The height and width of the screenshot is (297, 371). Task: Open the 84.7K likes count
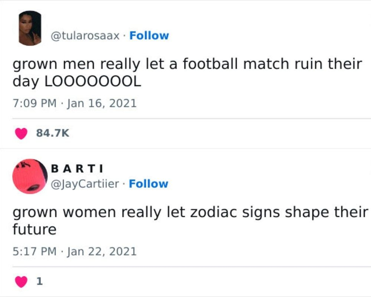[53, 133]
